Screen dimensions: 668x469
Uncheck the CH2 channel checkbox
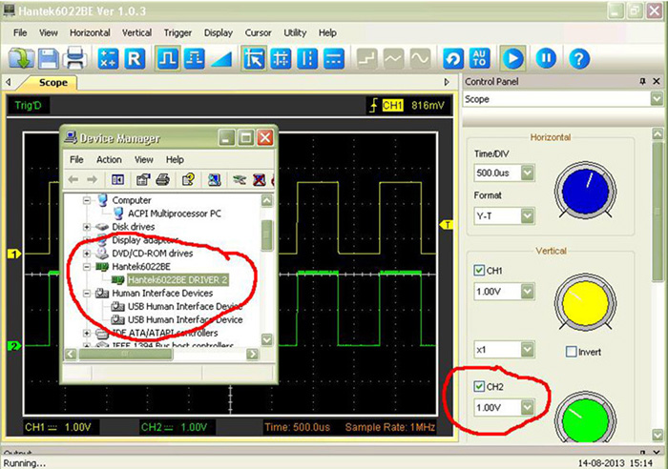click(479, 386)
